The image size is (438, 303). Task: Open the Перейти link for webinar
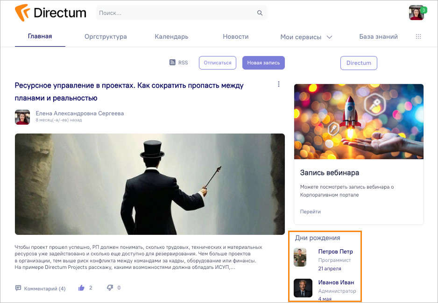311,211
